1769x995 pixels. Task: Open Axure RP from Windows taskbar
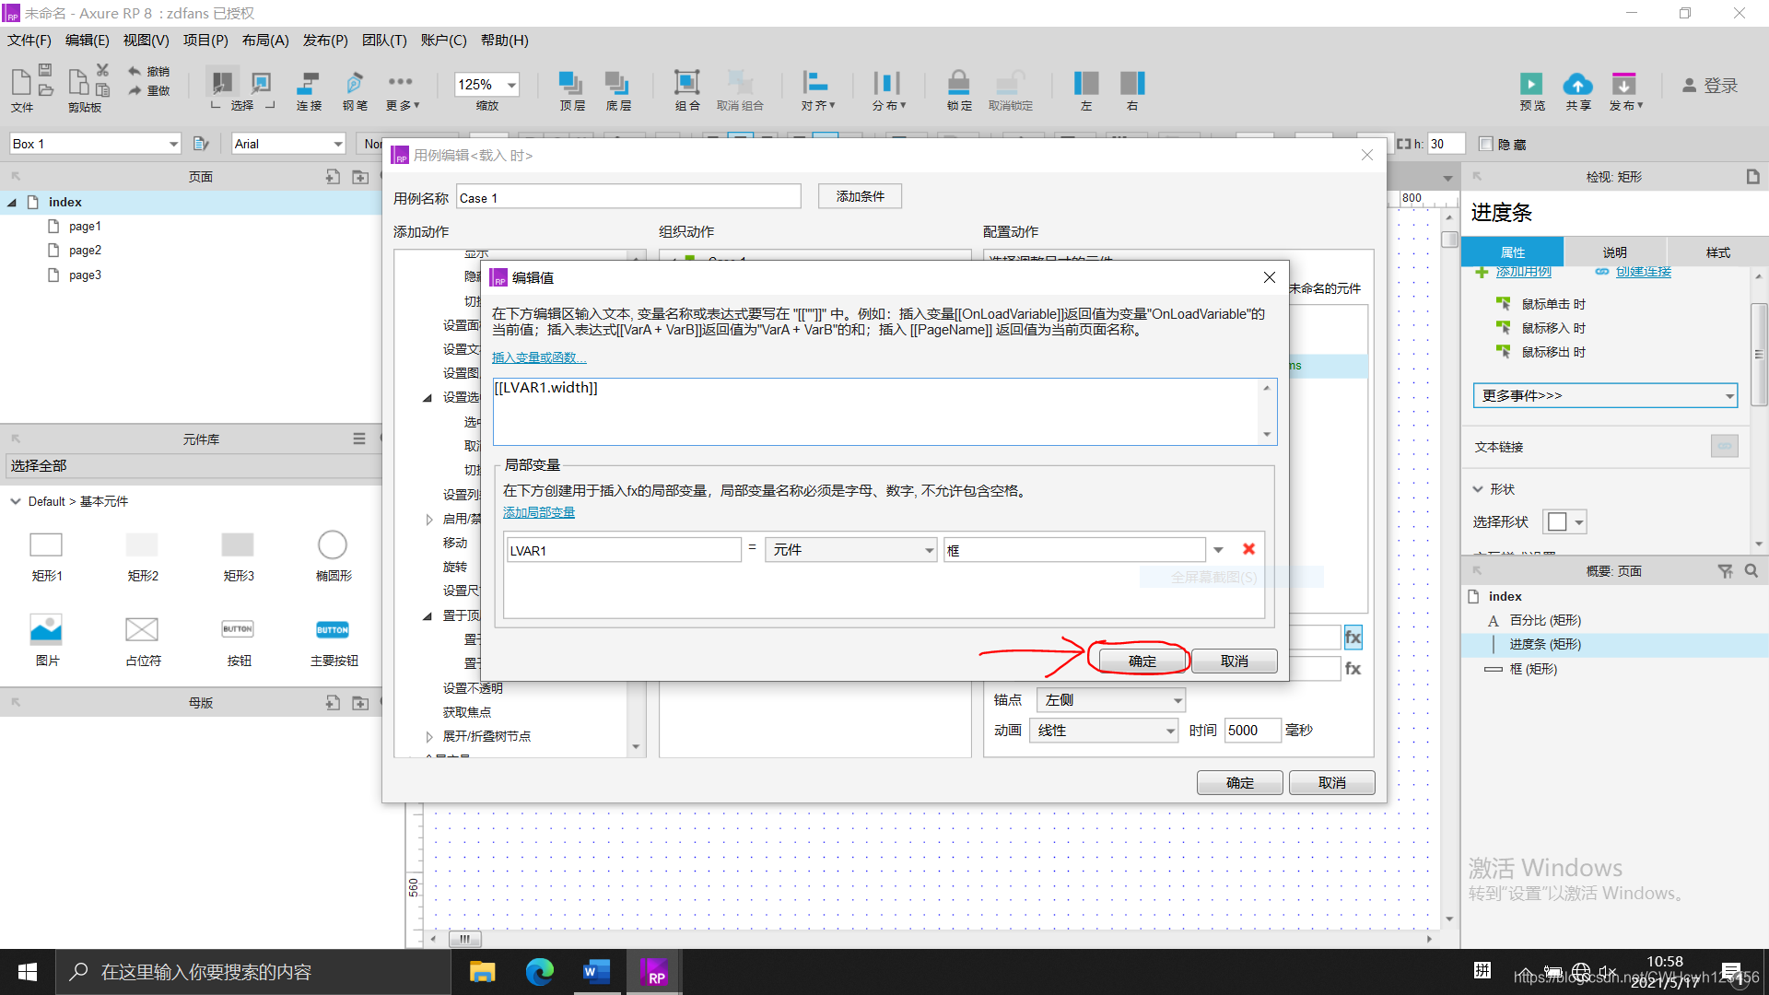coord(655,973)
